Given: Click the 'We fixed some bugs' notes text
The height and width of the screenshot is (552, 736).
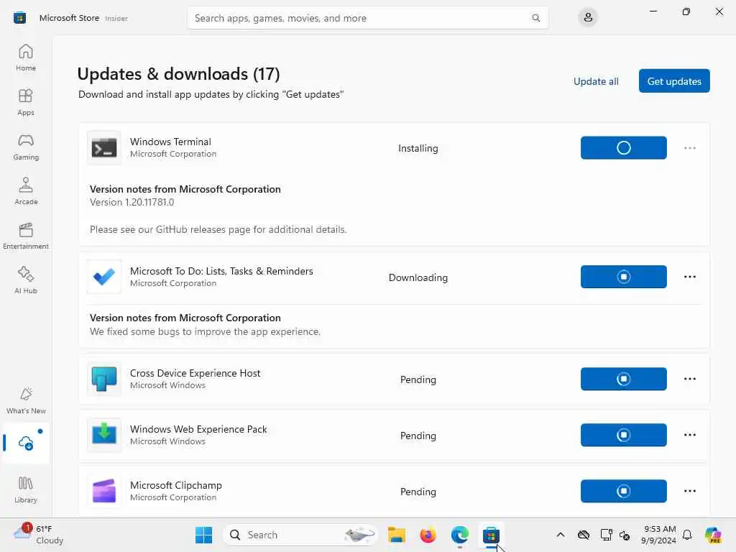Looking at the screenshot, I should [x=205, y=331].
